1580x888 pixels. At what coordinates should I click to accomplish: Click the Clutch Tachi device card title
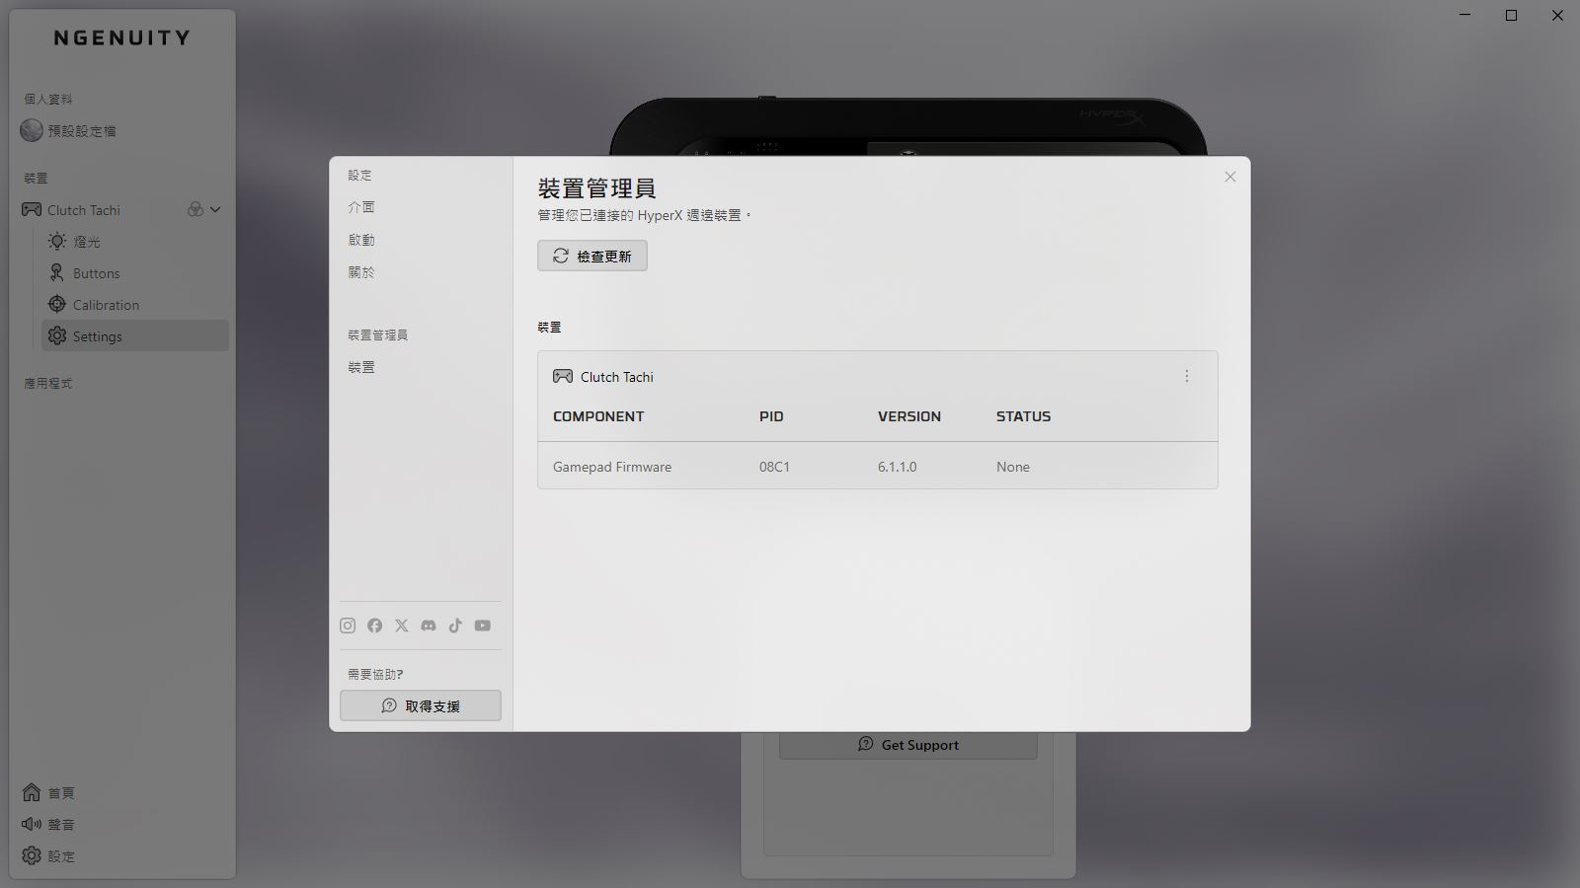point(616,377)
